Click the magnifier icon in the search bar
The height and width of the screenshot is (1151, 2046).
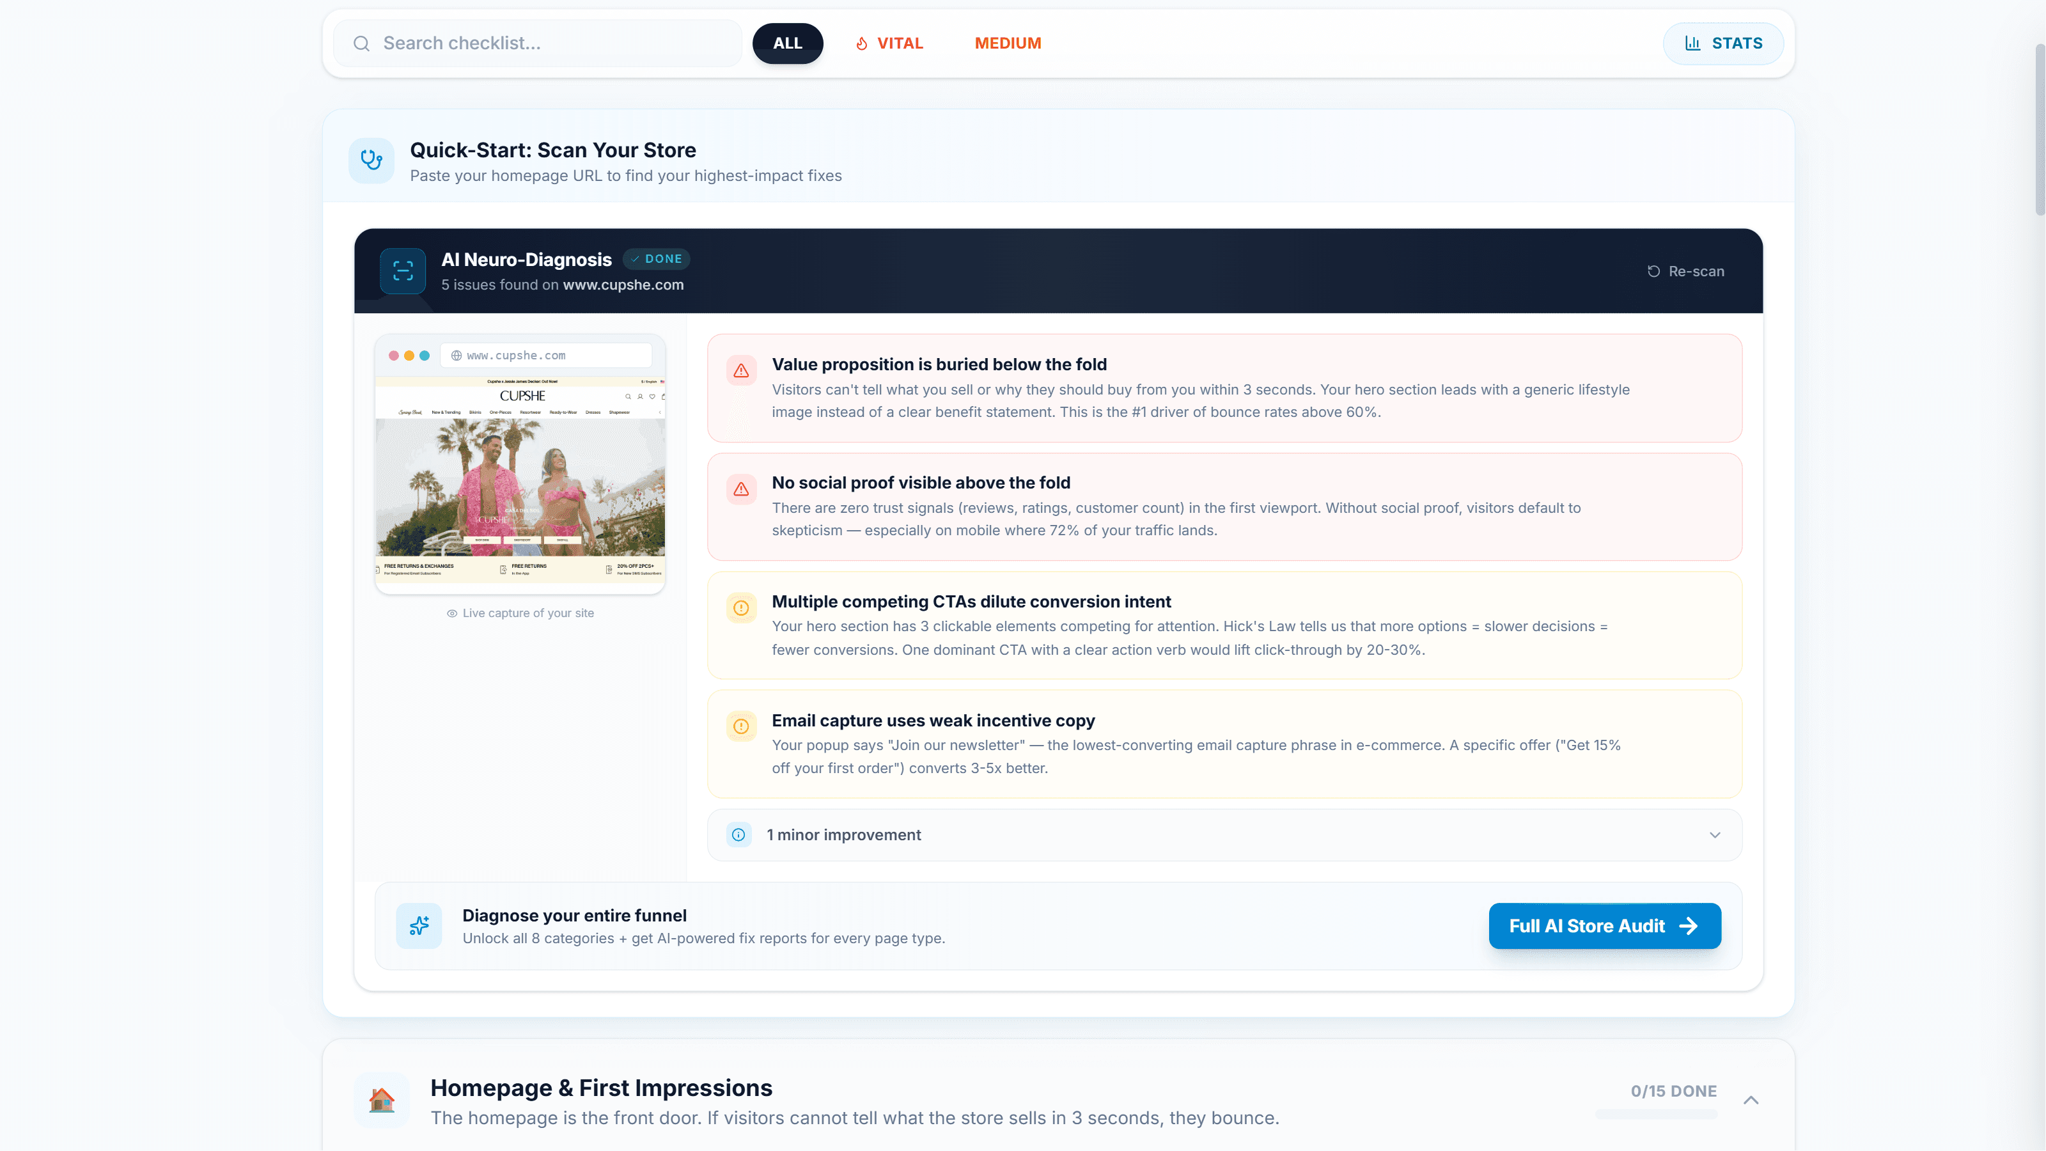pos(362,43)
